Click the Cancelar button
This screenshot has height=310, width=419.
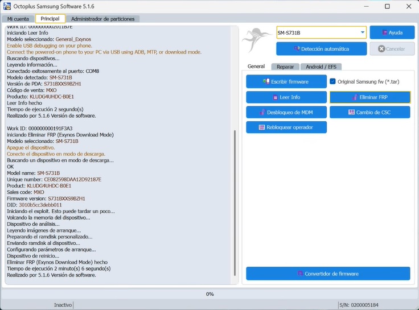point(392,49)
